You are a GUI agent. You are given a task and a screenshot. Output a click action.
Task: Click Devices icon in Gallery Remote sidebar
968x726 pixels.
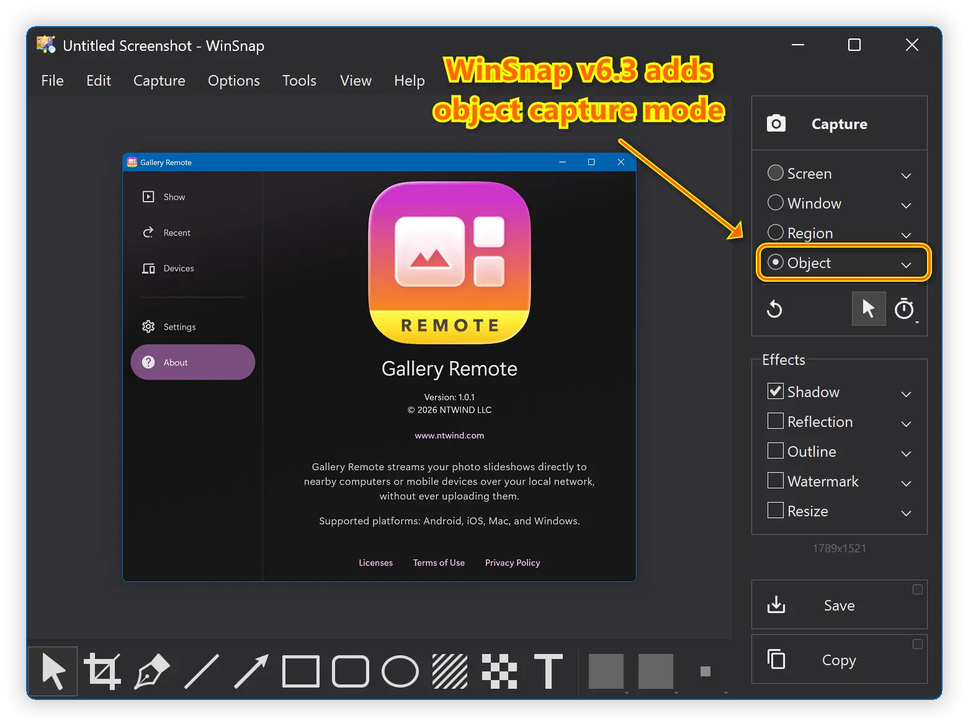coord(148,268)
